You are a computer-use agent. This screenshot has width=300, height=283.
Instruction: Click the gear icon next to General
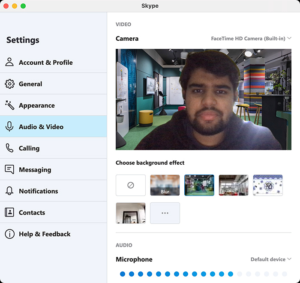9,84
